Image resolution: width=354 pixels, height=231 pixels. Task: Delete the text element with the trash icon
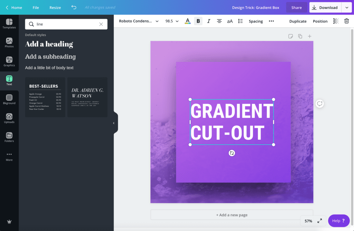[346, 21]
